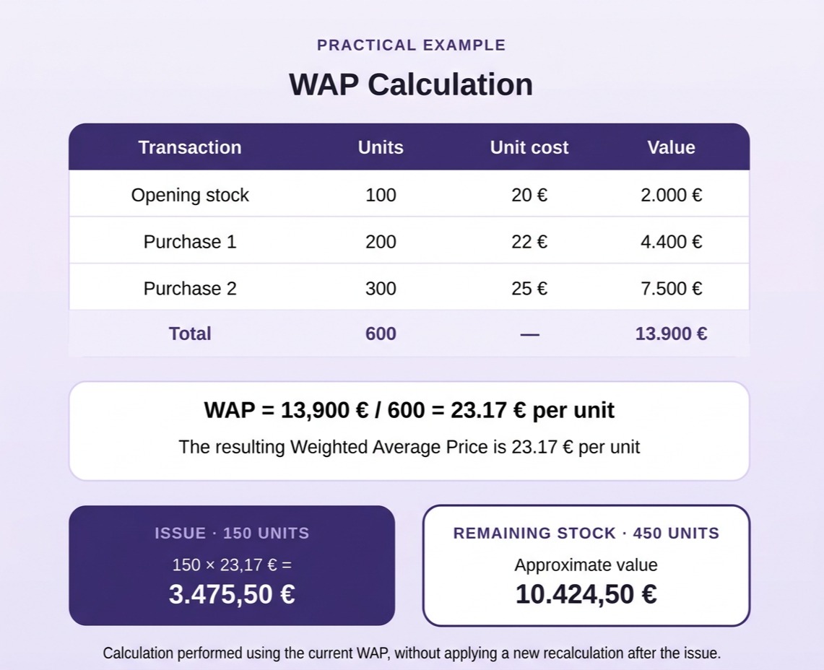
Task: Click the resulting Weighted Average Price sentence
Action: click(x=409, y=447)
